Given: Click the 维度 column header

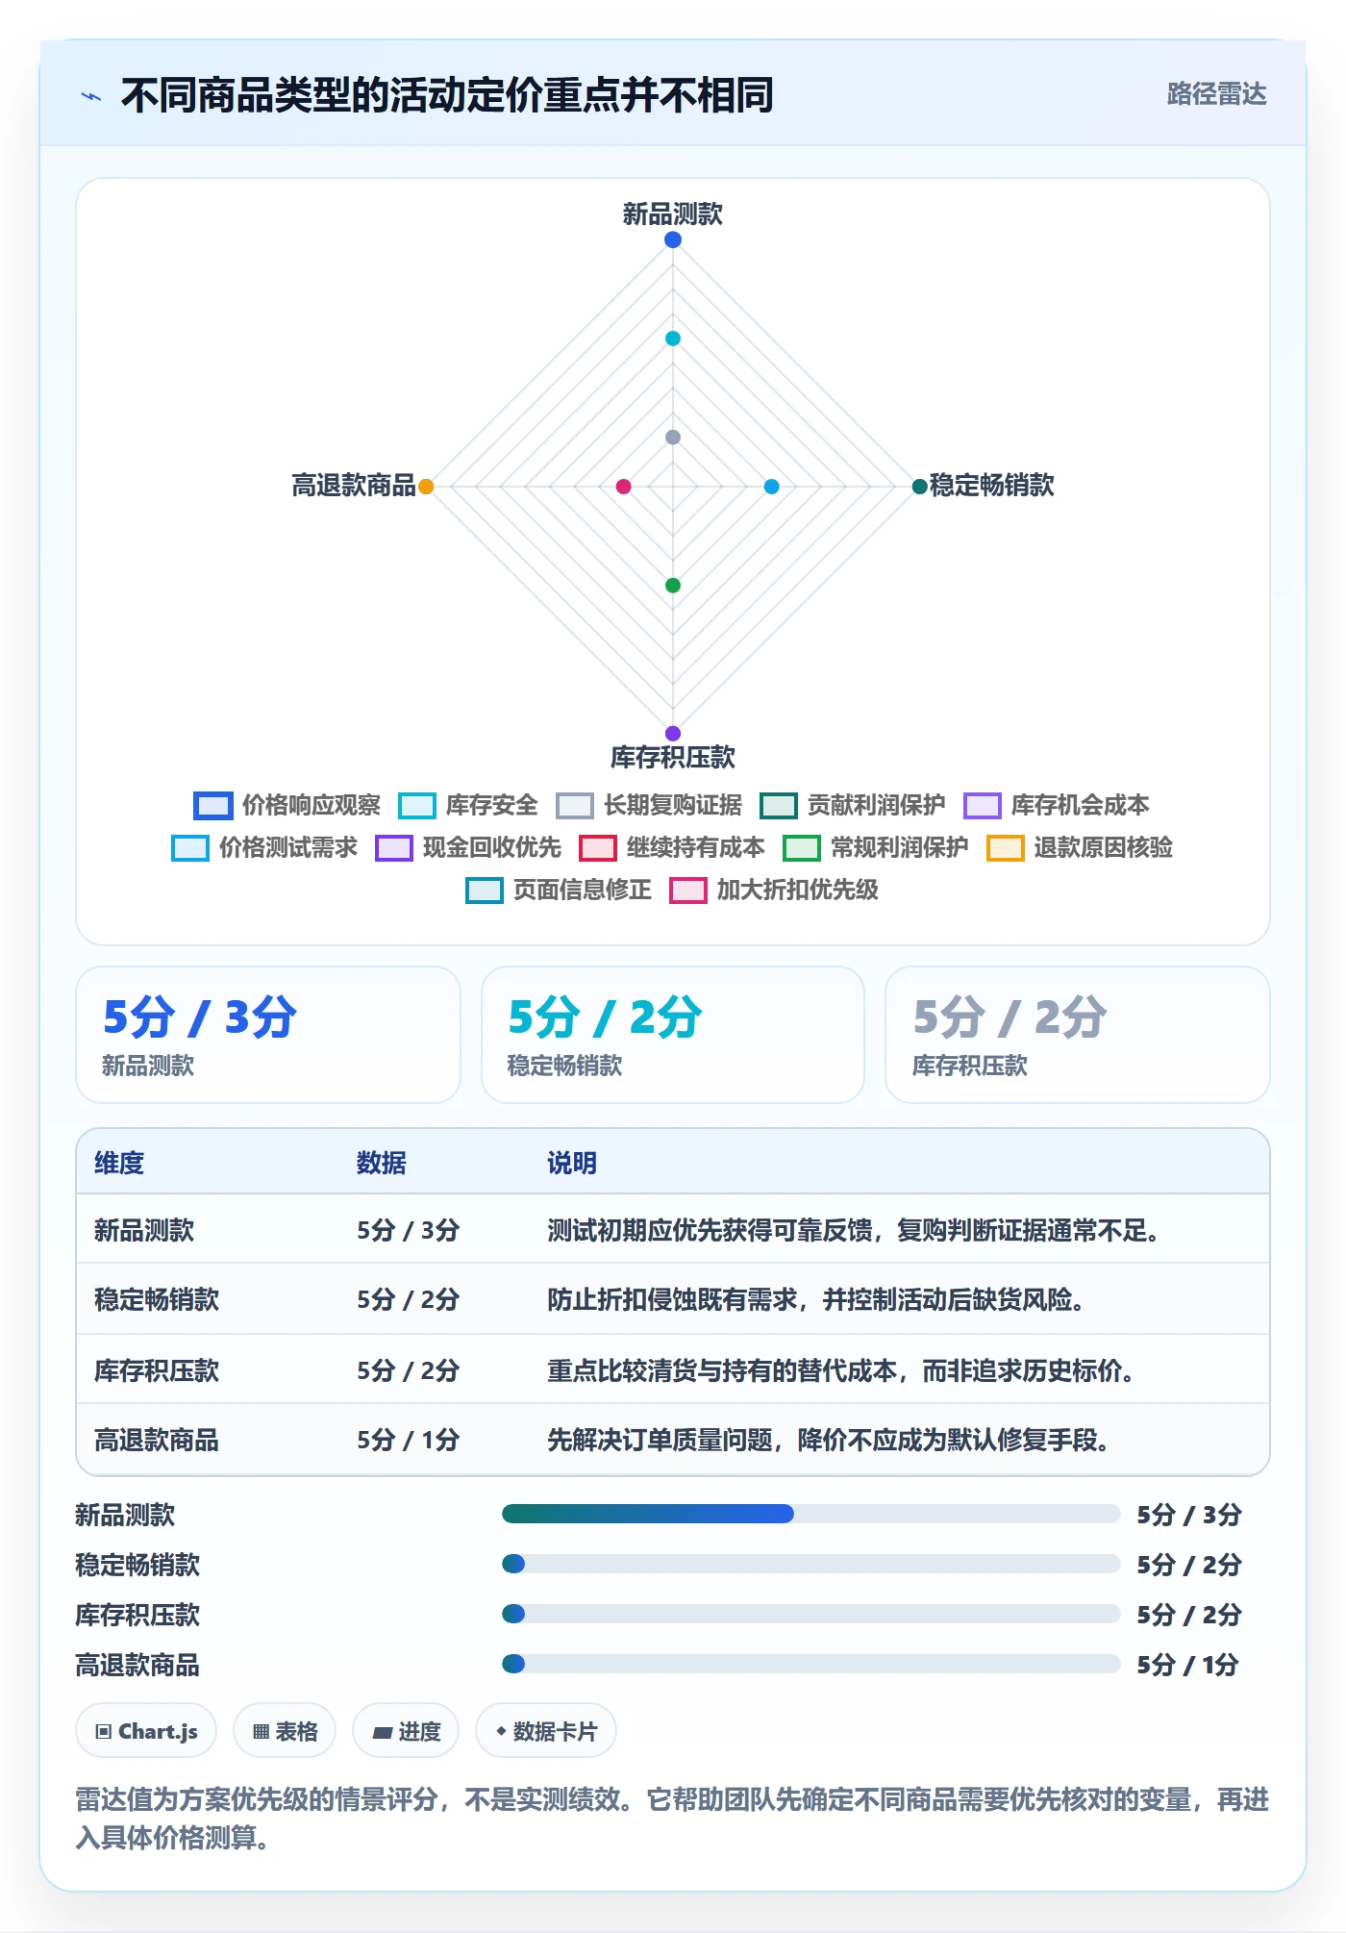Looking at the screenshot, I should point(119,1163).
